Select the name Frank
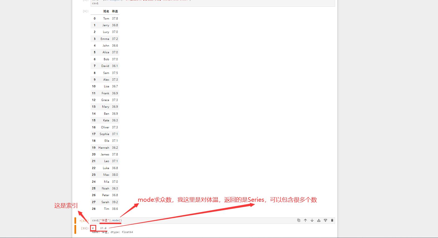 (105, 93)
